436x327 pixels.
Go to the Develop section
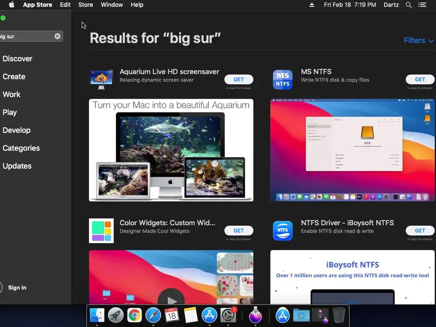coord(17,130)
